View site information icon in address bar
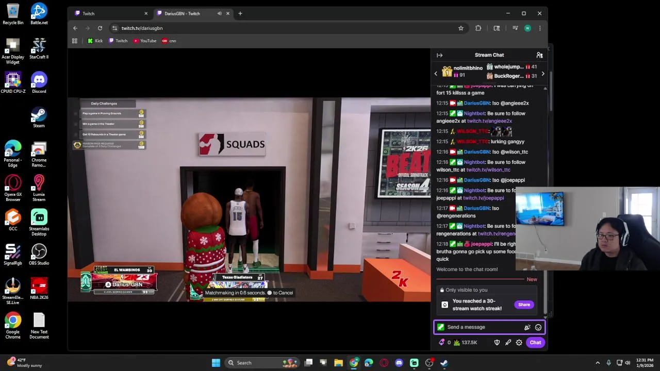Image resolution: width=660 pixels, height=371 pixels. coord(114,28)
